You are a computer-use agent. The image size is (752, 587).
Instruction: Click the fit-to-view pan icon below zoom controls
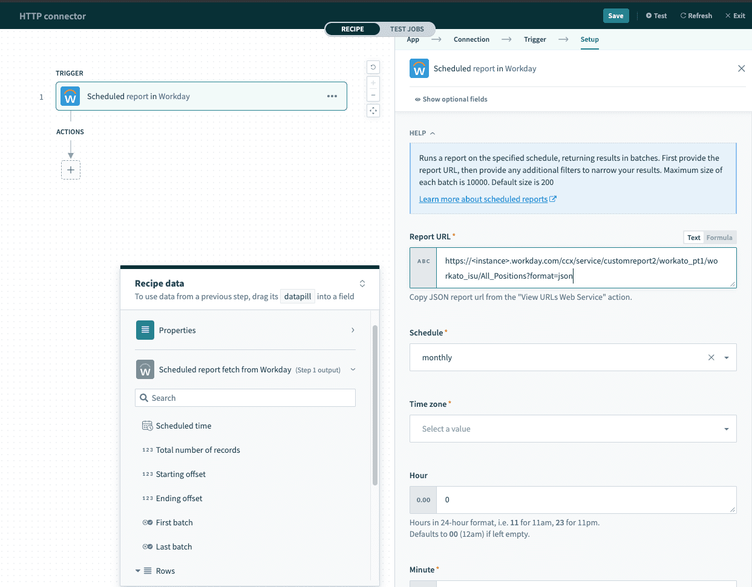coord(373,110)
